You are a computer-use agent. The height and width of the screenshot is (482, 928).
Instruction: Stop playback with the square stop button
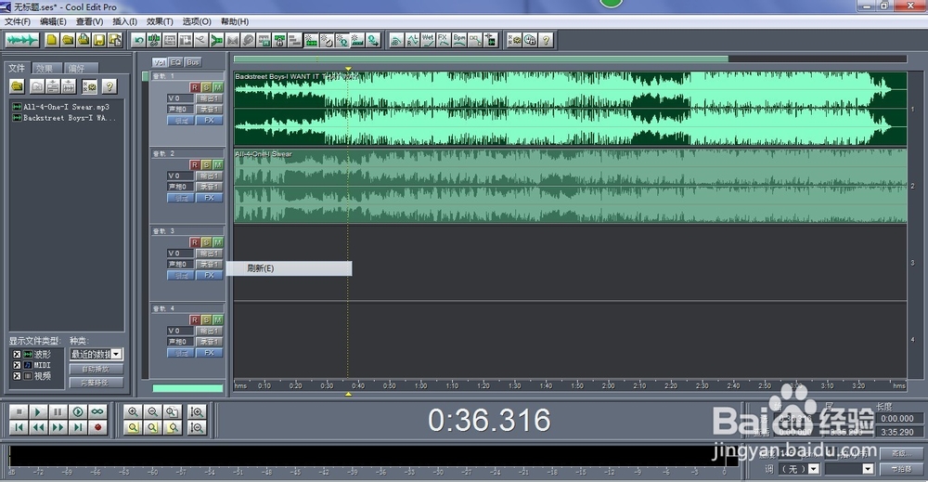[19, 411]
